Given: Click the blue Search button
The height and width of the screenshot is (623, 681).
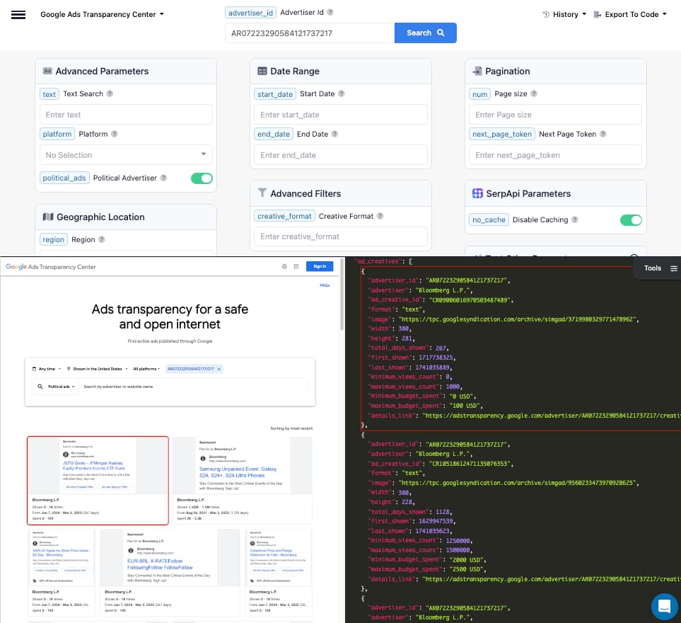Looking at the screenshot, I should [x=425, y=33].
